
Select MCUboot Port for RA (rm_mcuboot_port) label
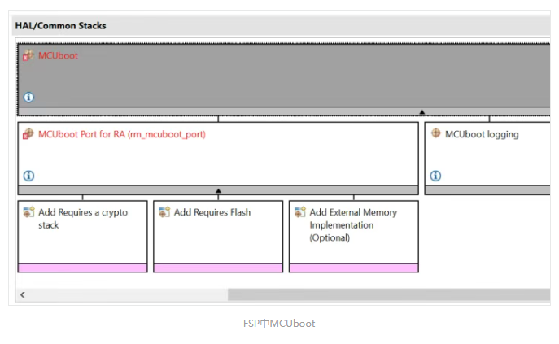coord(122,134)
